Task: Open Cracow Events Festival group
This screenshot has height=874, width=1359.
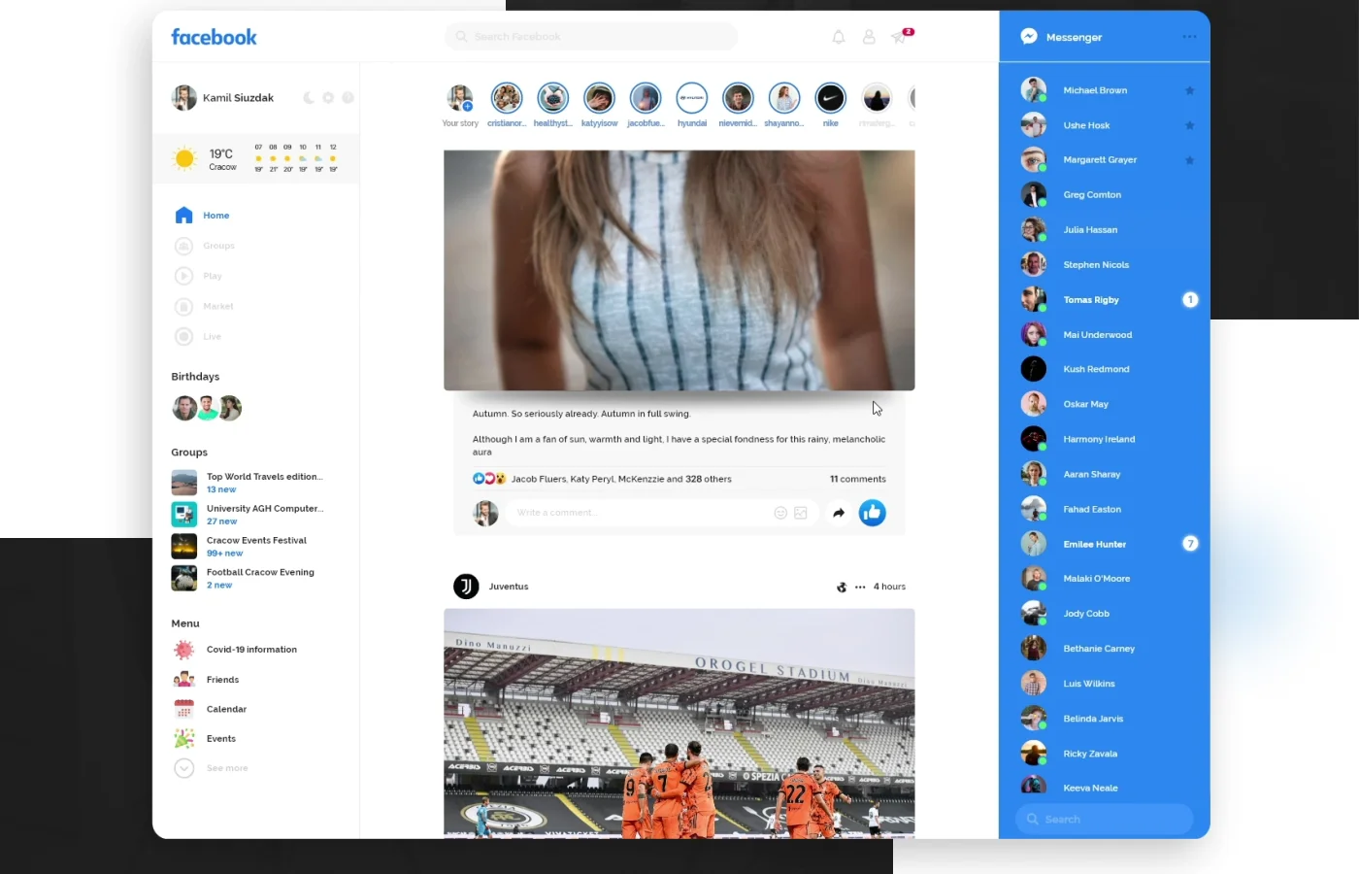Action: 239,546
